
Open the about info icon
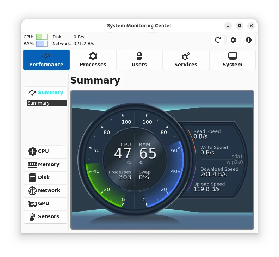point(249,40)
